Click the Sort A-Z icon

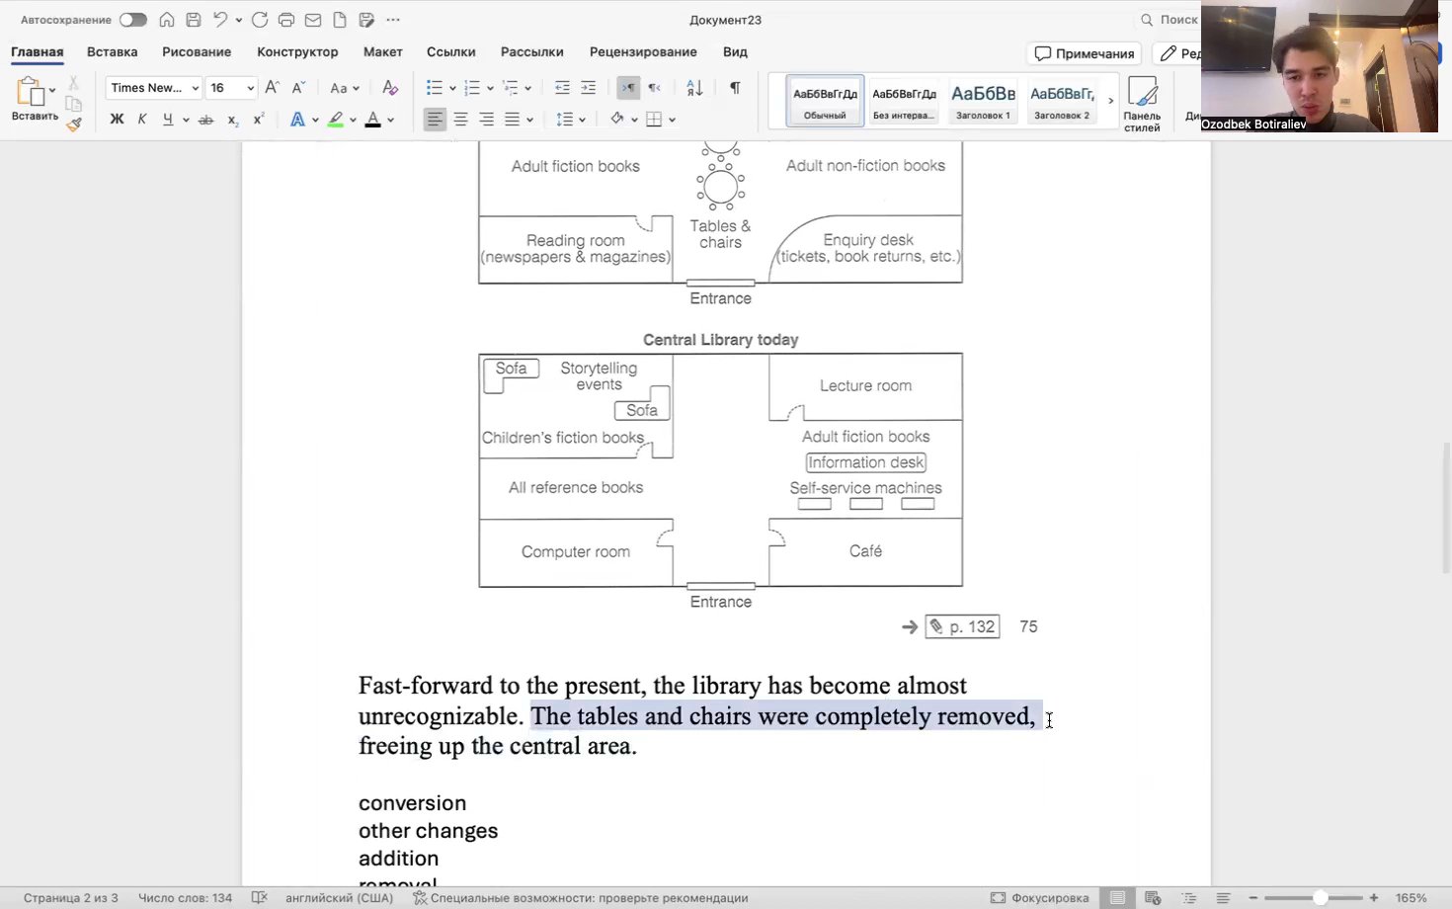pyautogui.click(x=694, y=88)
